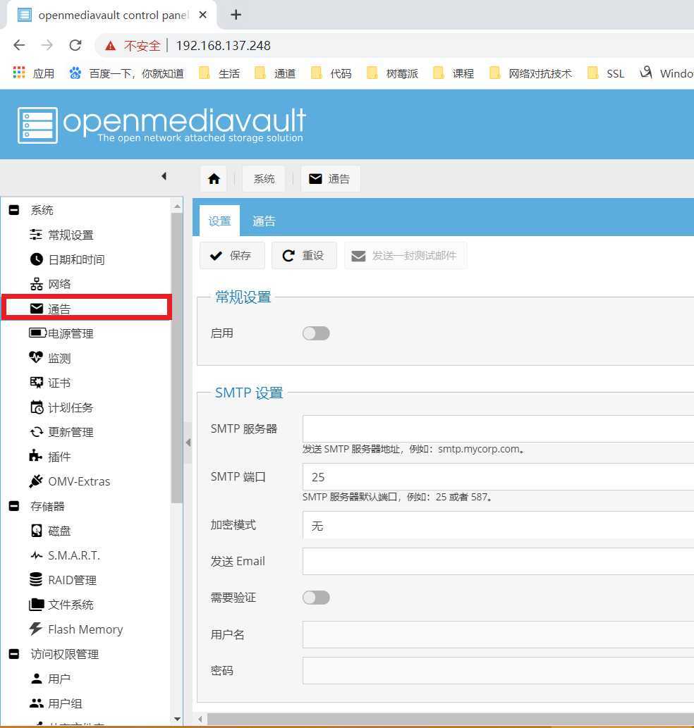Click the refresh icon for 更新管理
Image resolution: width=694 pixels, height=728 pixels.
(x=37, y=432)
